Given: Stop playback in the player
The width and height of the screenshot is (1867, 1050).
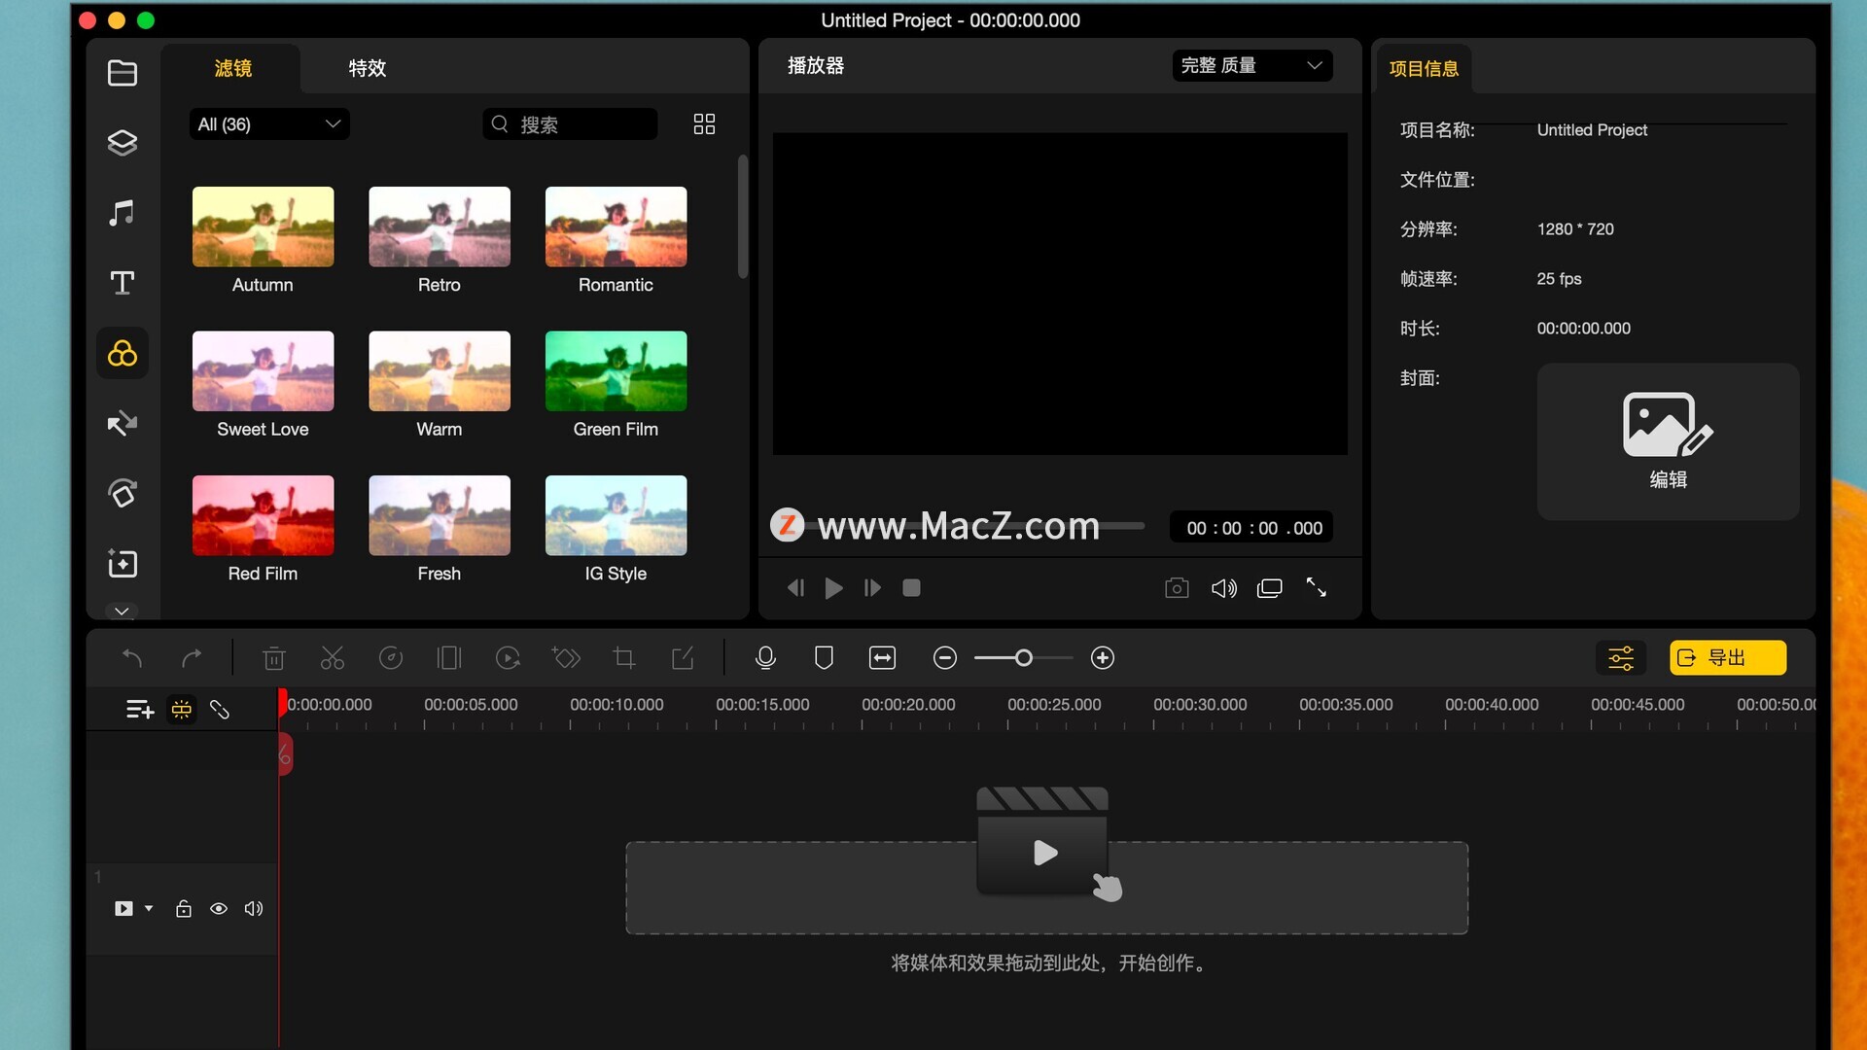Looking at the screenshot, I should point(911,588).
